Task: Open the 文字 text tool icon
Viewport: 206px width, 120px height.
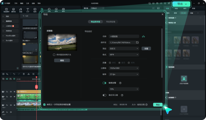Action: [28, 10]
